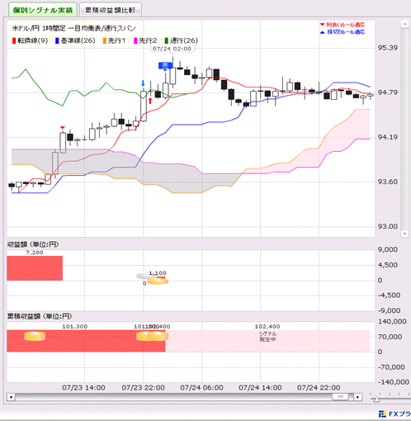Image resolution: width=411 pixels, height=421 pixels.
Task: Click the 収益額（単位:円） panel heading
Action: click(33, 244)
